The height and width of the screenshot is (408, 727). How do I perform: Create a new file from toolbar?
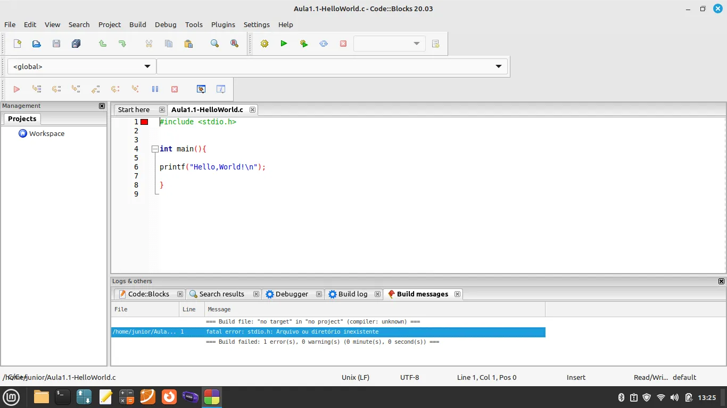click(x=17, y=44)
